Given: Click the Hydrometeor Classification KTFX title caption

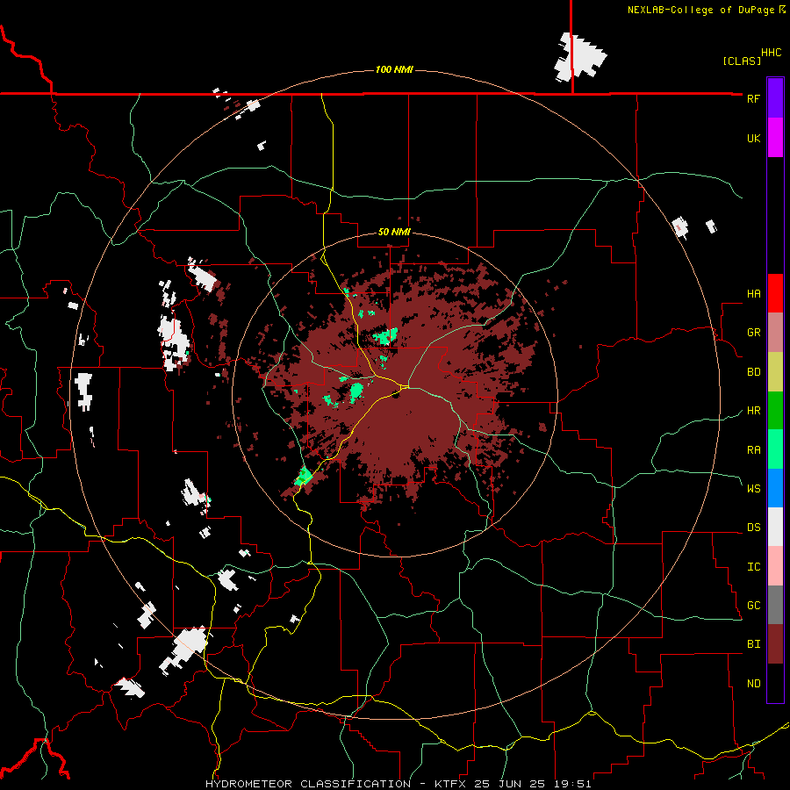Looking at the screenshot, I should 398,784.
